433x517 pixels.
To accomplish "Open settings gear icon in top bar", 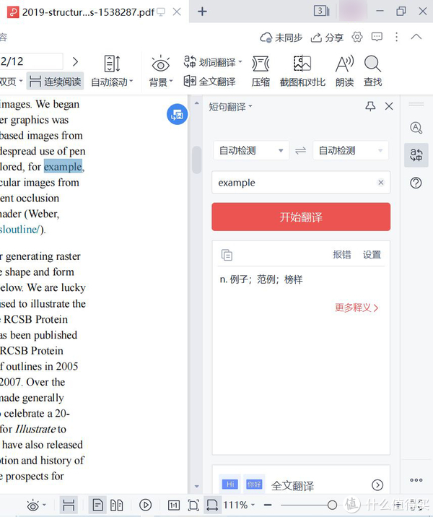I will (x=357, y=37).
